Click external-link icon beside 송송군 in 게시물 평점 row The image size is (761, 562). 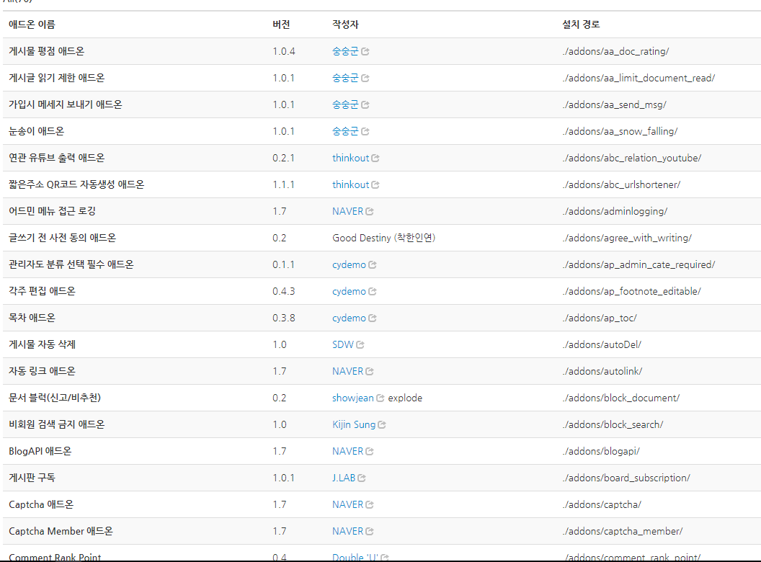pos(365,52)
